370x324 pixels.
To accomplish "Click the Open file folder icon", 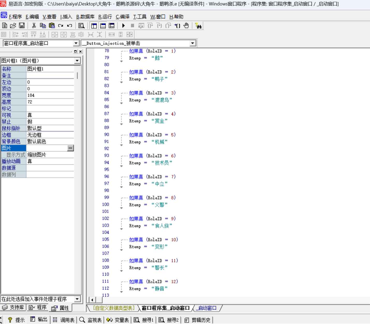I will click(13, 26).
